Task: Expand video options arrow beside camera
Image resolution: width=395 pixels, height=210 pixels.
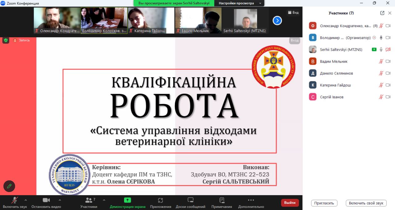Action: (60, 200)
